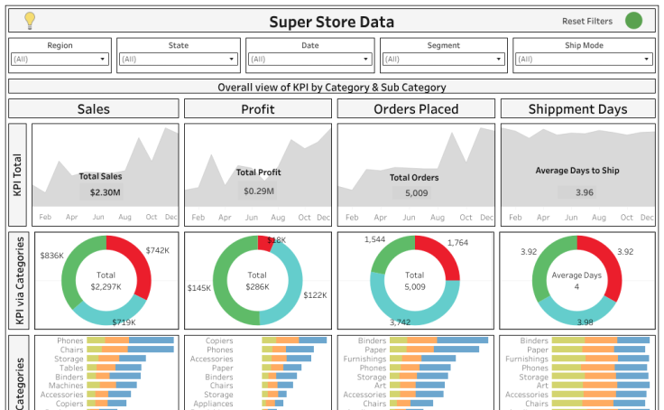
Task: Select the Shippment Days header
Action: coord(577,109)
